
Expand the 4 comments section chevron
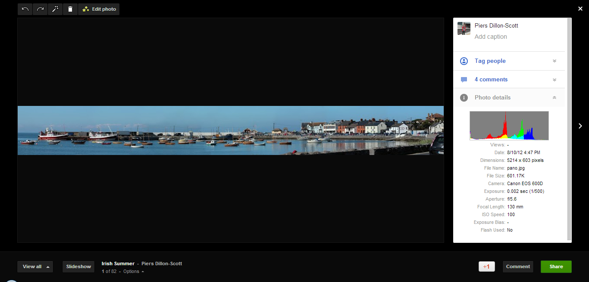pyautogui.click(x=555, y=80)
